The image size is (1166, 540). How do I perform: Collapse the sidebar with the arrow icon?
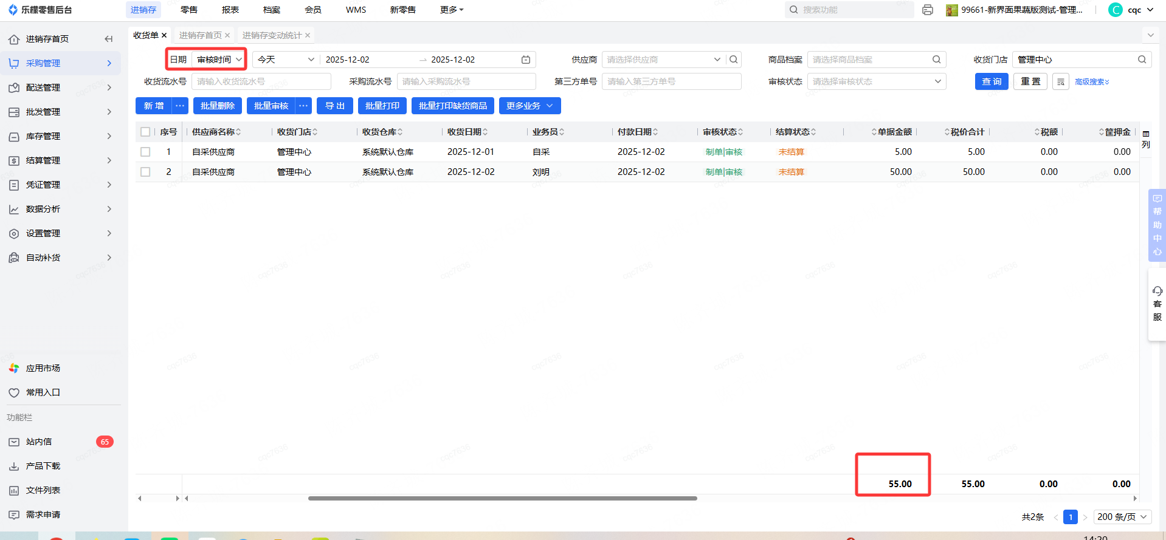[109, 39]
